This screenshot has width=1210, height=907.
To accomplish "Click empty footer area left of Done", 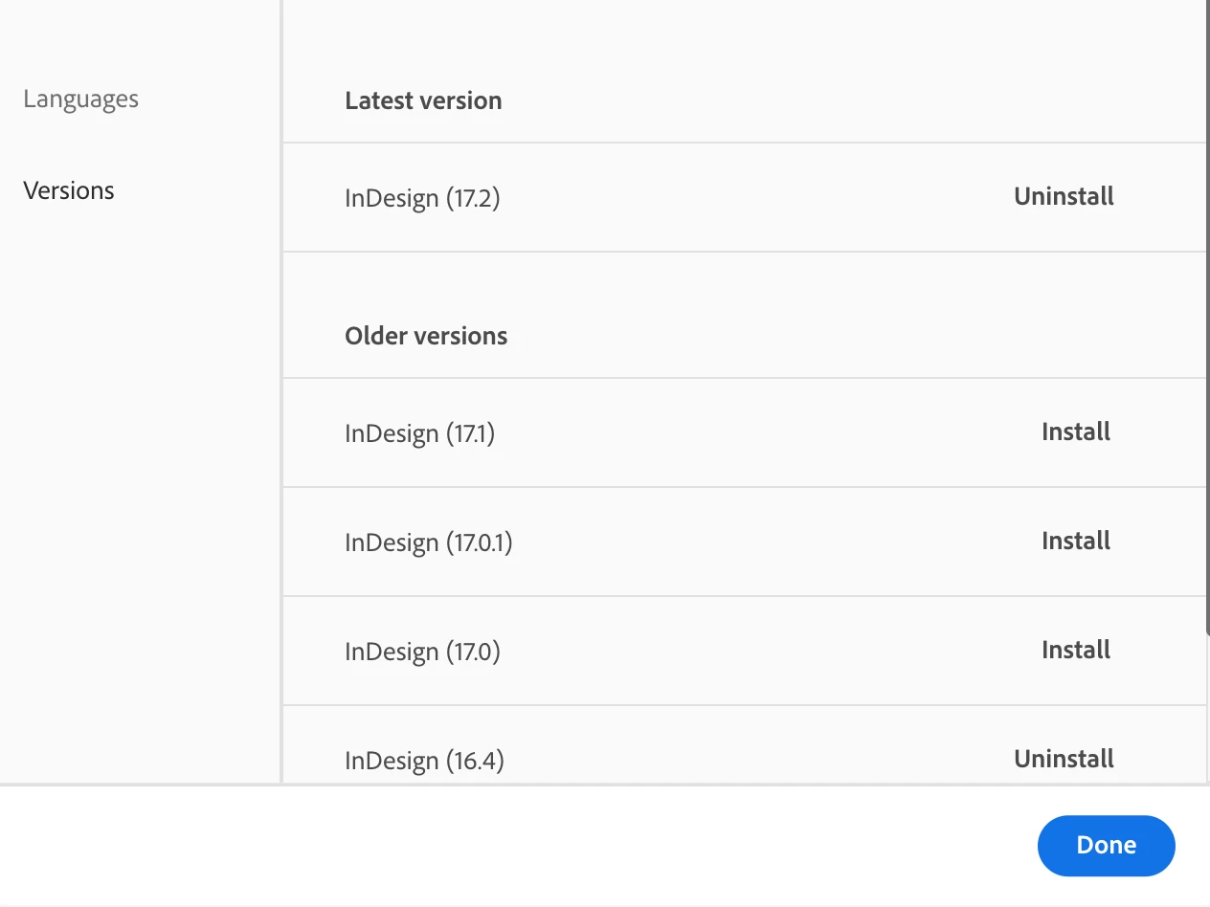I will coord(574,846).
